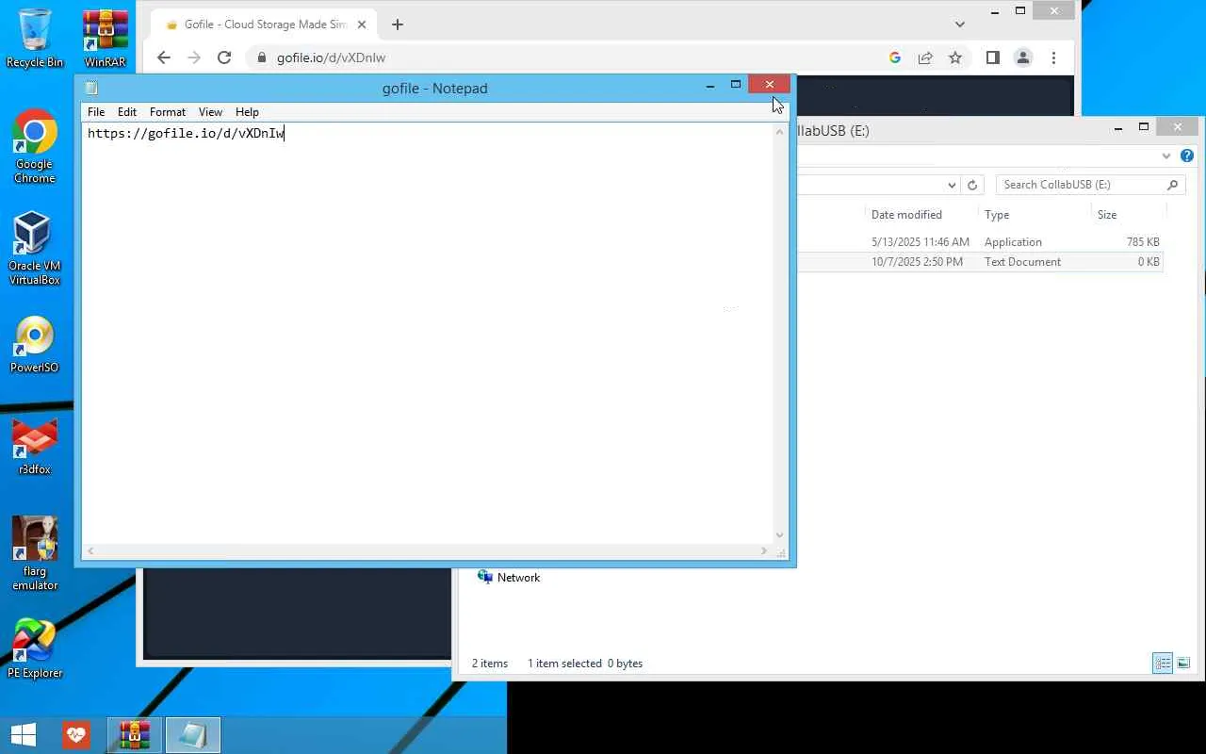The image size is (1206, 754).
Task: Go back in Chrome browser
Action: point(164,57)
